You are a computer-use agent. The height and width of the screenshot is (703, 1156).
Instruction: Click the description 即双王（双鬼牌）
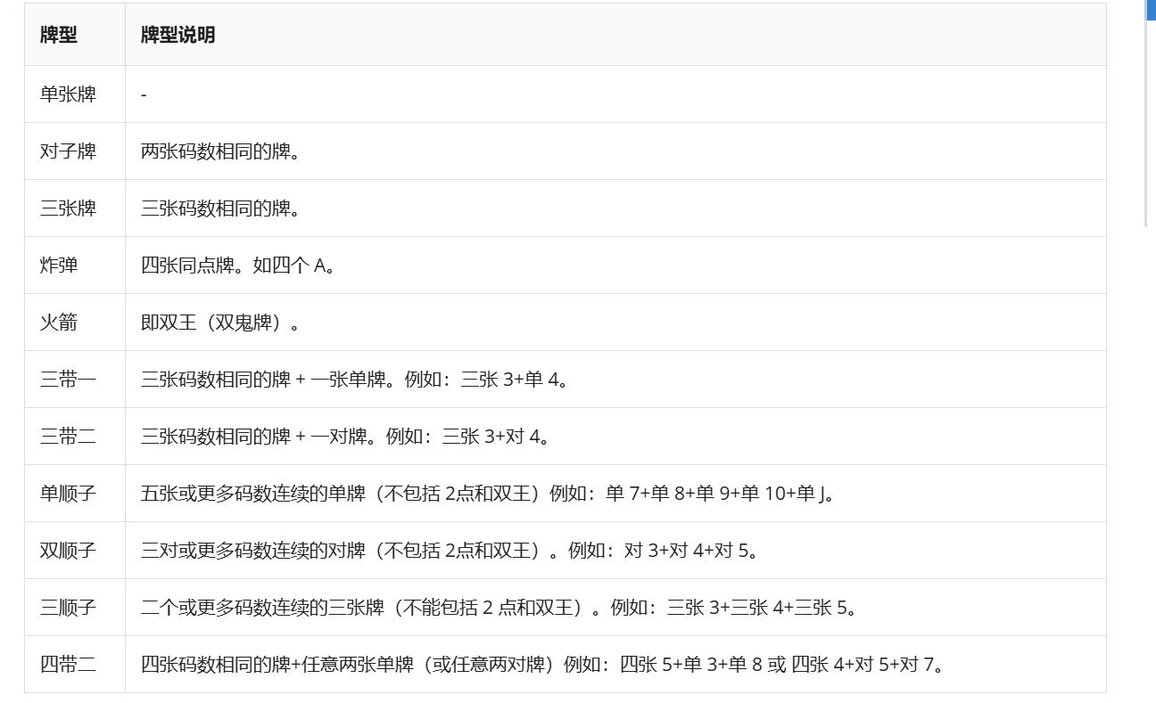coord(220,323)
